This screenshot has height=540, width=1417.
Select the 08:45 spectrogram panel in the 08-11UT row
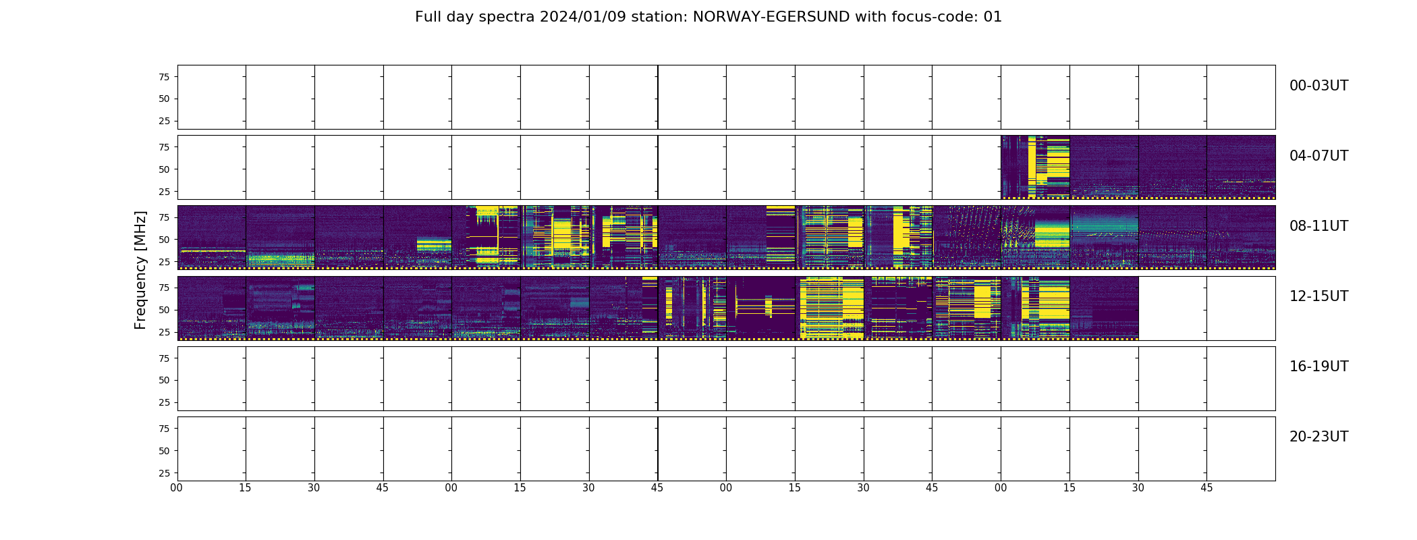pyautogui.click(x=418, y=238)
